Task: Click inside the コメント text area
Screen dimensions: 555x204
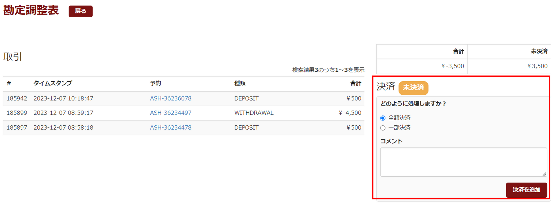Action: coord(463,162)
